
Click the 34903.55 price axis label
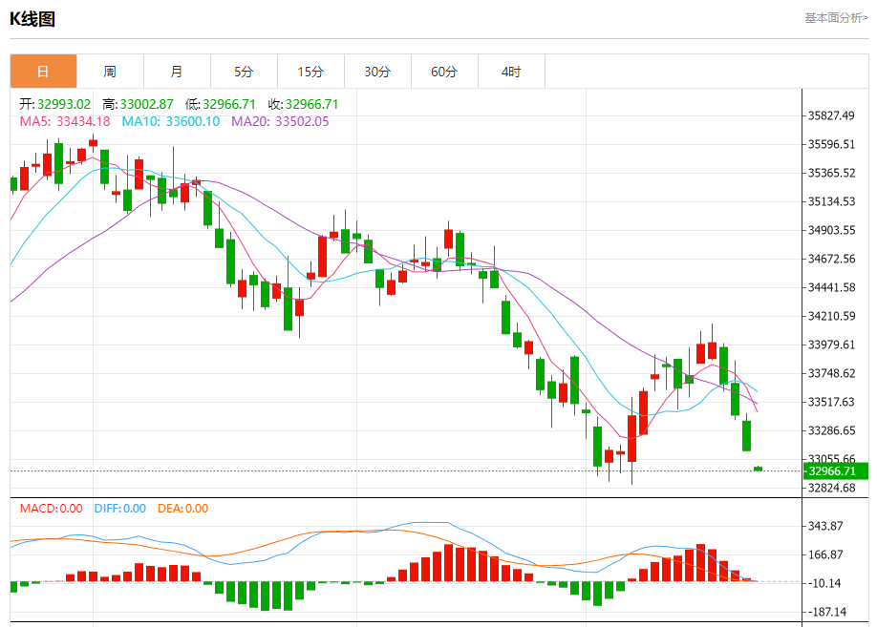click(832, 230)
